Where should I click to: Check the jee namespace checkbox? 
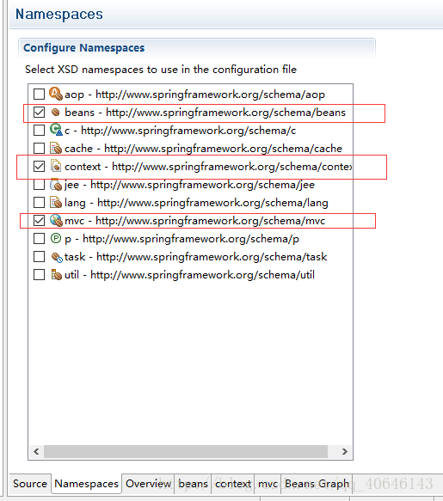(x=39, y=185)
